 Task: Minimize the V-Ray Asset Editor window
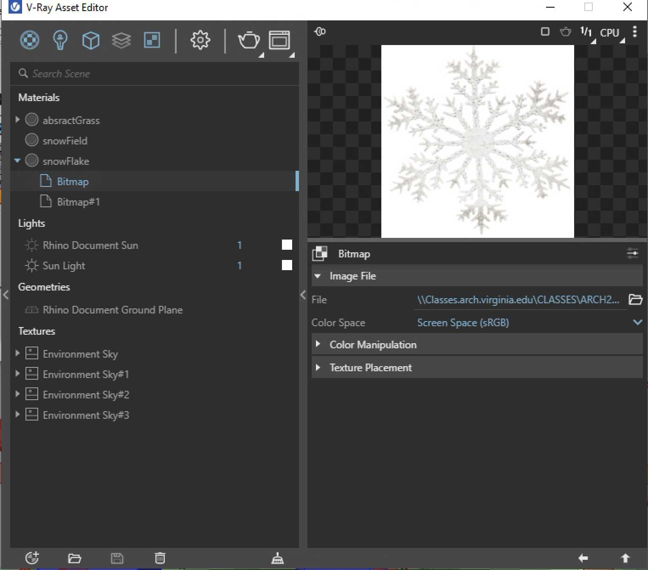coord(550,7)
